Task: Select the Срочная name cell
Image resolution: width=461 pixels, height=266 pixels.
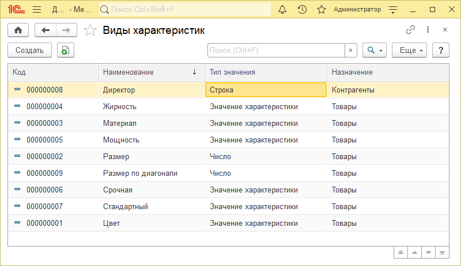Action: pyautogui.click(x=152, y=190)
